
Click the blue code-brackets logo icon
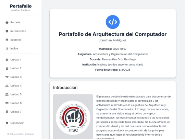pos(113,22)
